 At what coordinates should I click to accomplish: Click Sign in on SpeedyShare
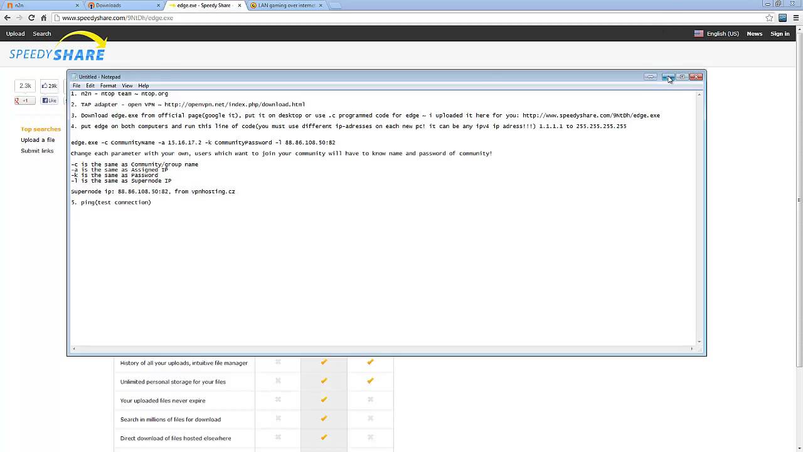(780, 34)
